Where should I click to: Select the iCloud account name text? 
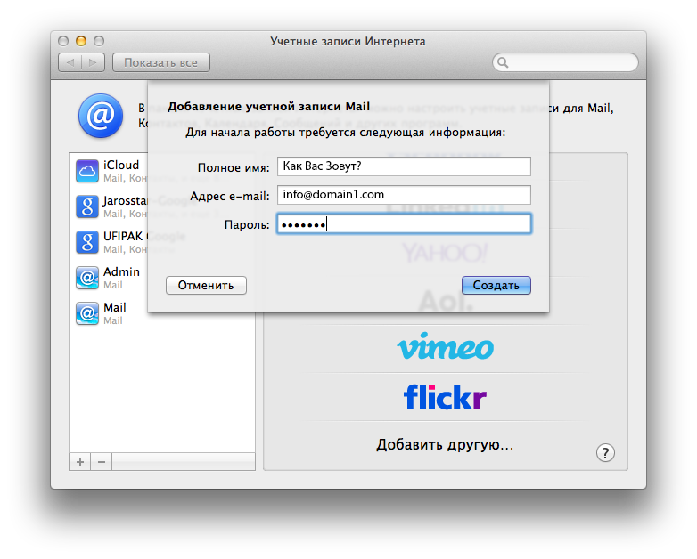(121, 166)
